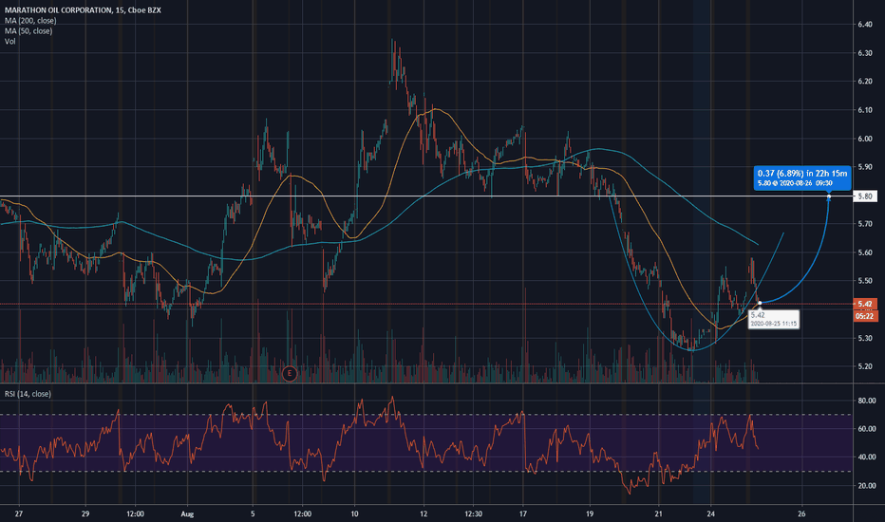Screen dimensions: 885x522
Task: Click the 40.00 RSI axis label
Action: click(x=866, y=457)
